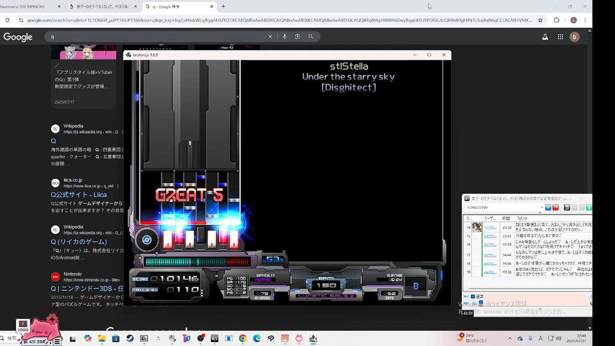Open a new Chrome tab
The height and width of the screenshot is (346, 615).
click(223, 6)
